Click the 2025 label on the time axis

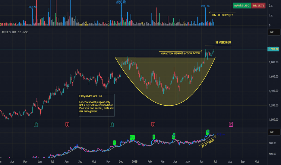click(x=134, y=162)
